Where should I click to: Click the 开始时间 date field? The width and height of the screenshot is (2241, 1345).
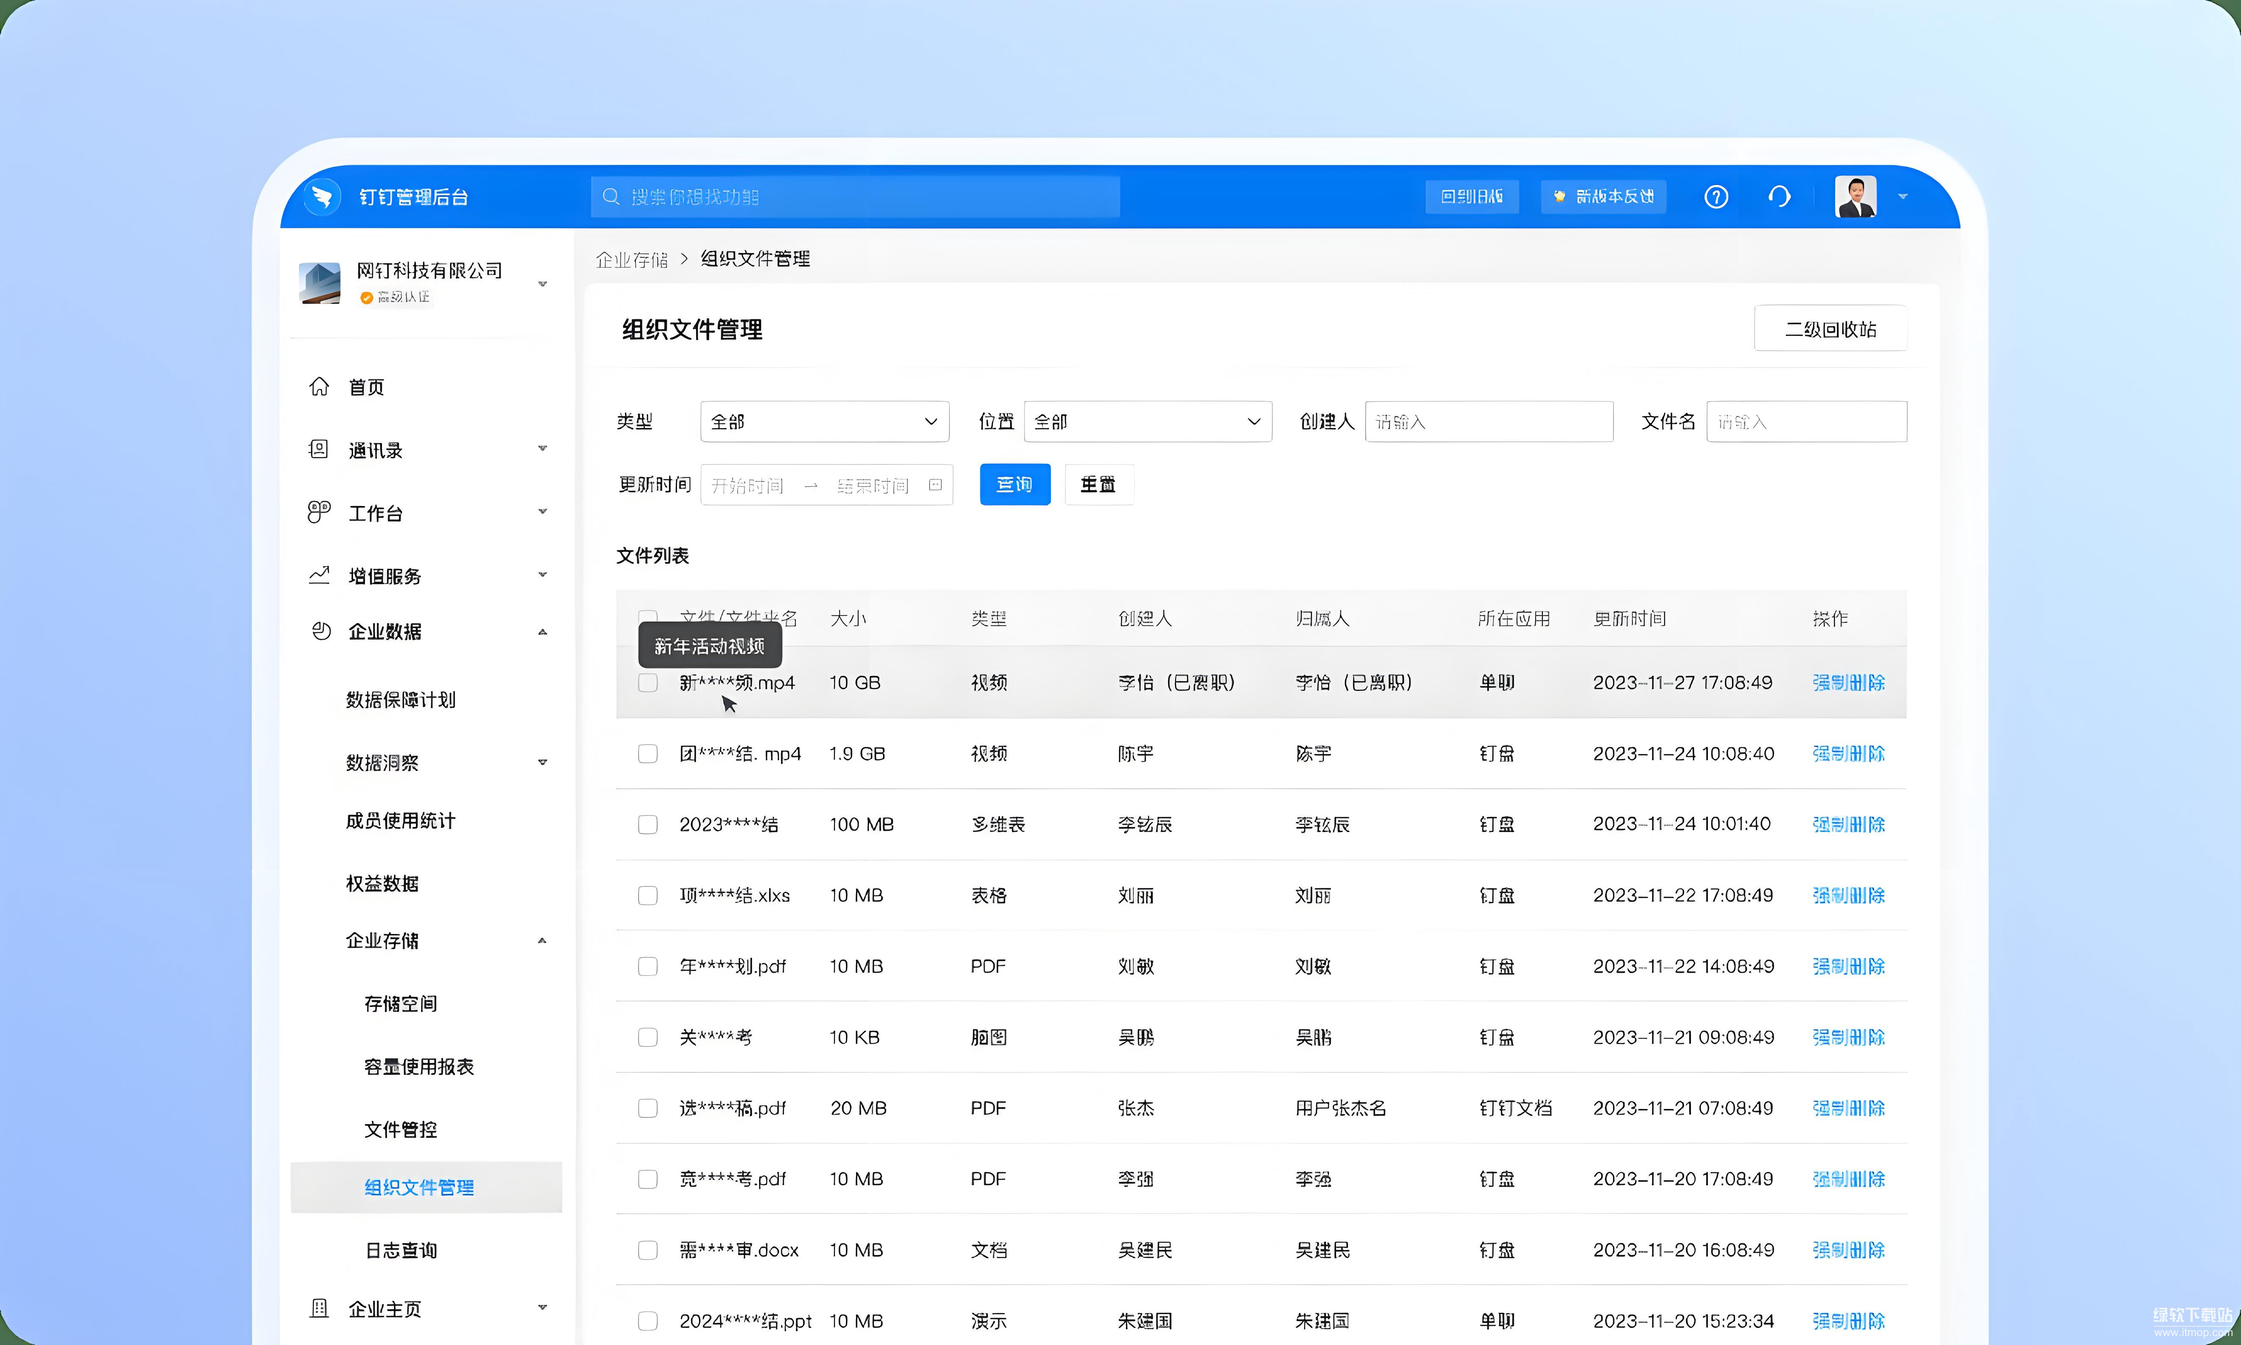(x=747, y=486)
